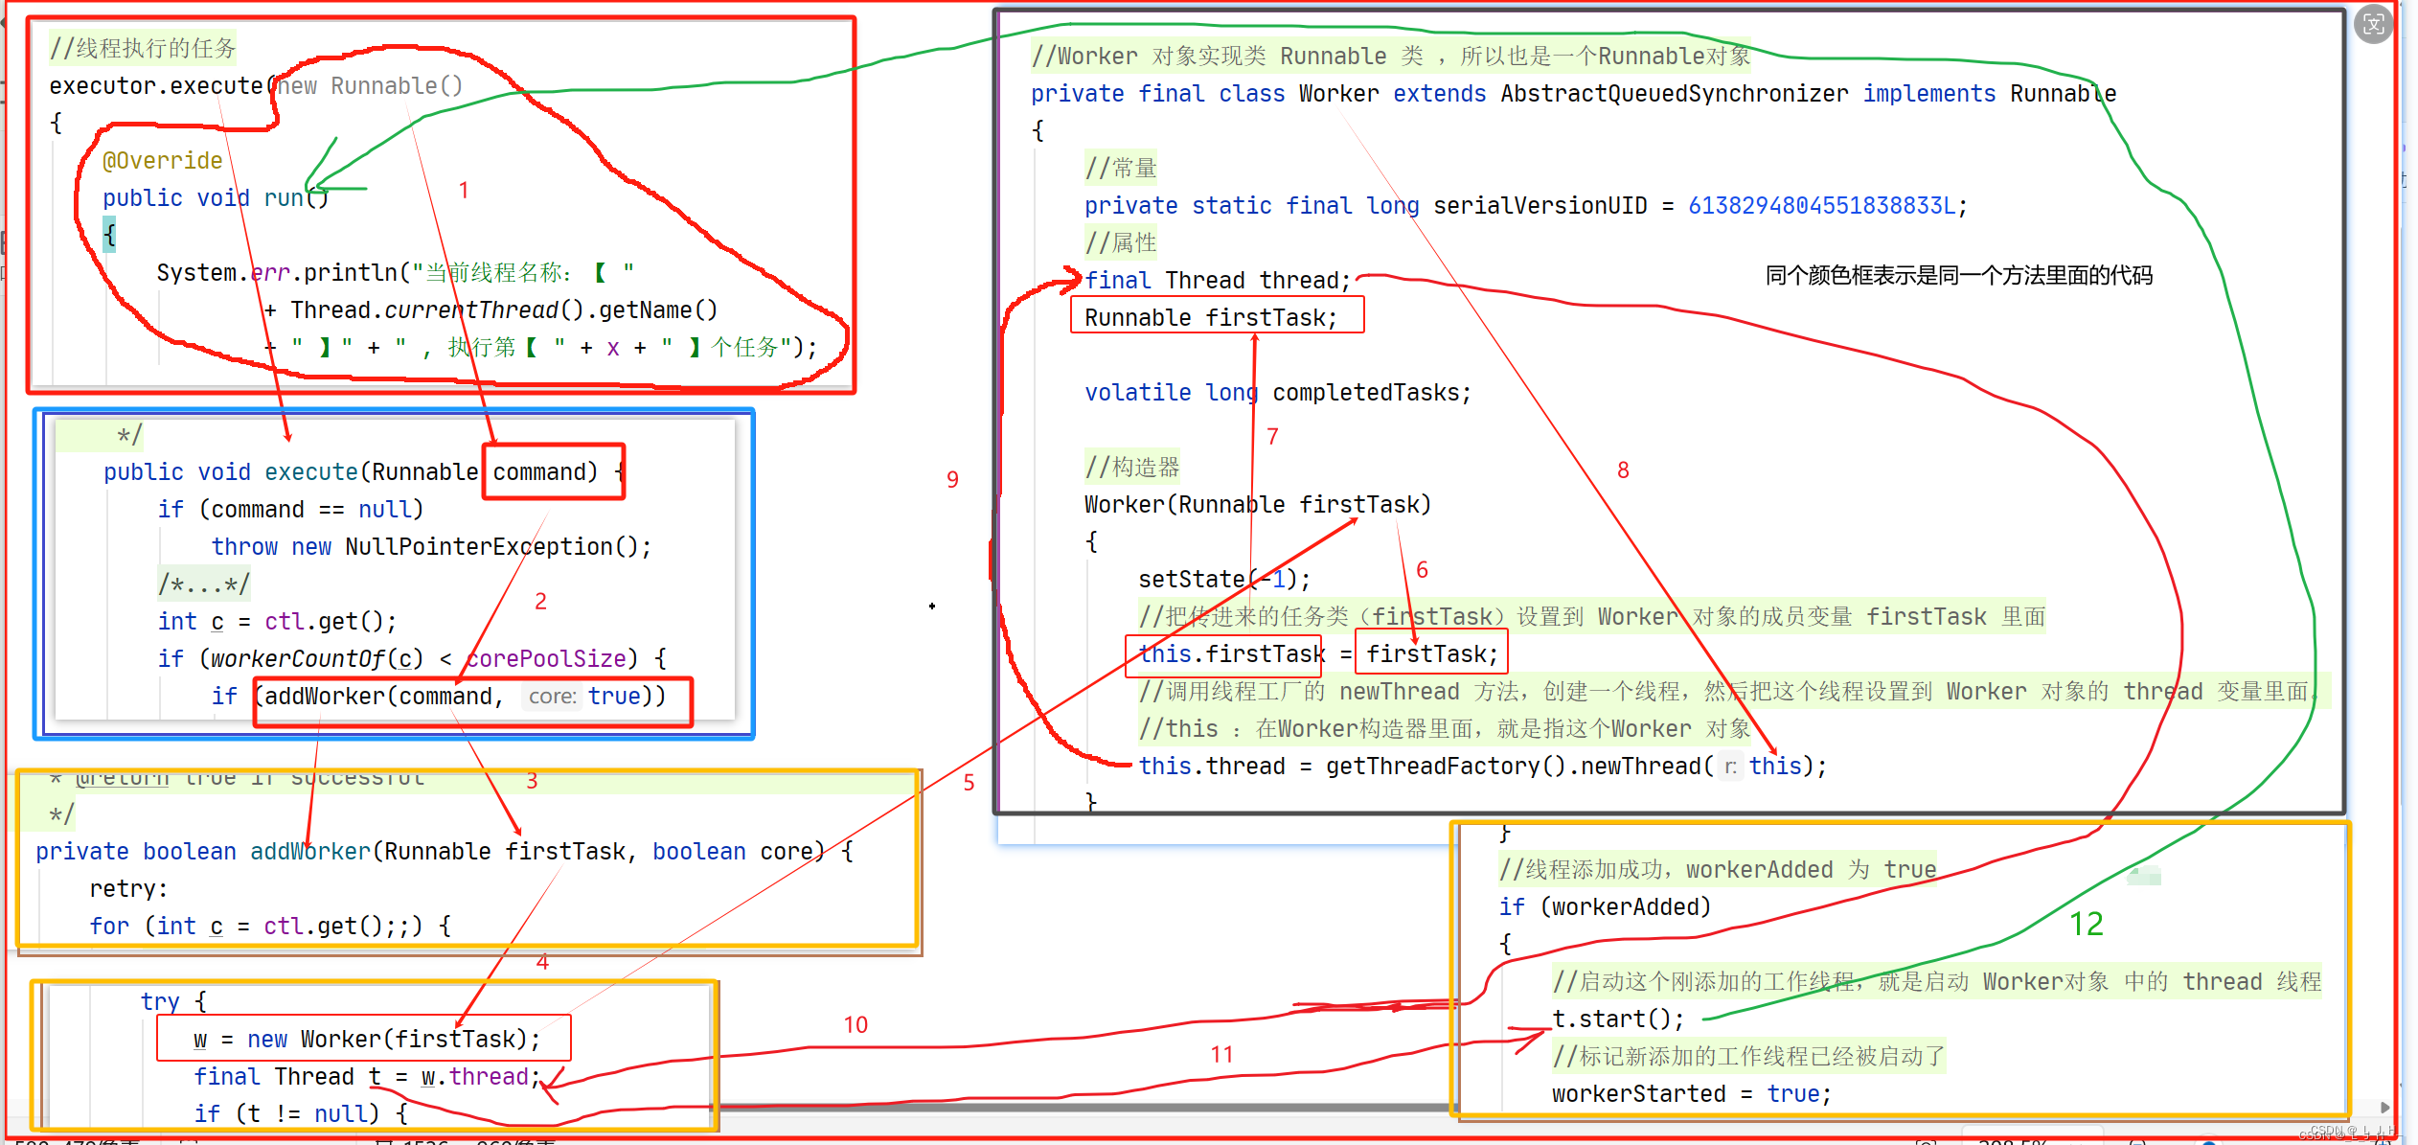Click '//标记新添加的工作线程已经被启动了' comment

click(1749, 1056)
